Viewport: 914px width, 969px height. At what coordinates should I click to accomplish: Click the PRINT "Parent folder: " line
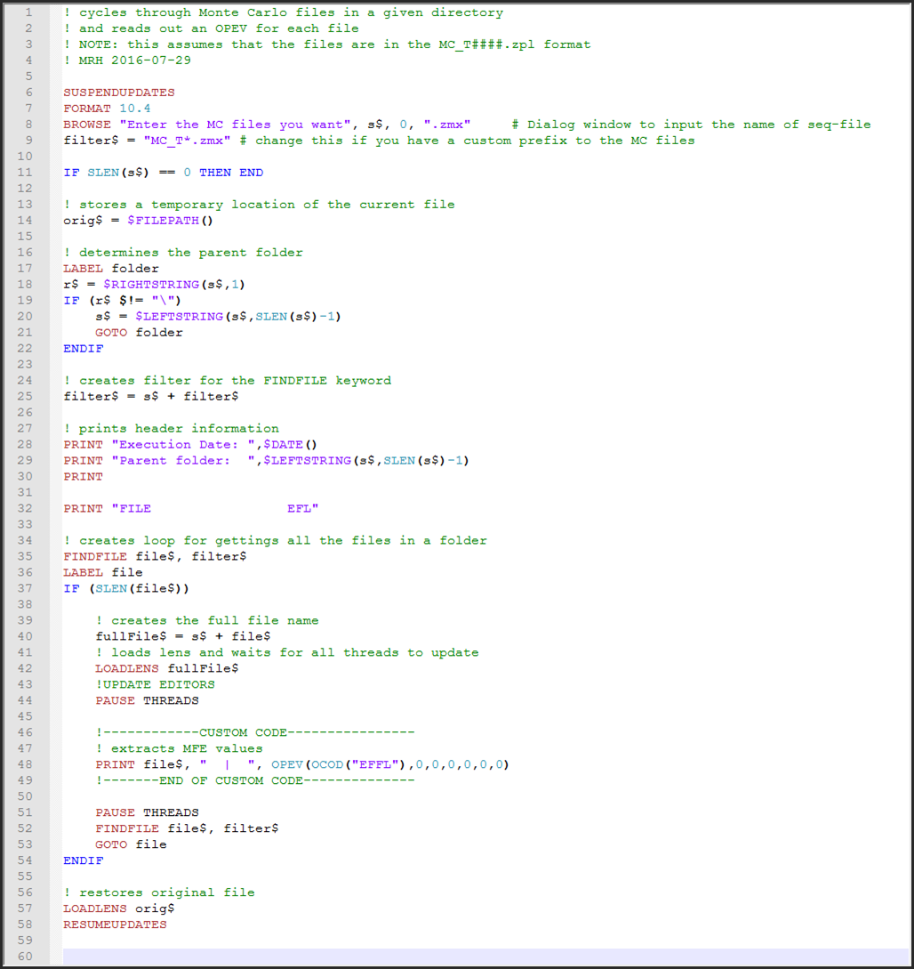(x=266, y=461)
